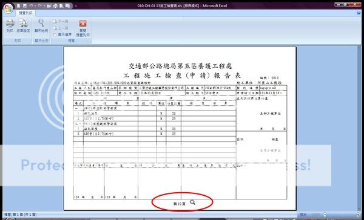Click the Windows Start orb
The image size is (364, 220).
[10, 219]
